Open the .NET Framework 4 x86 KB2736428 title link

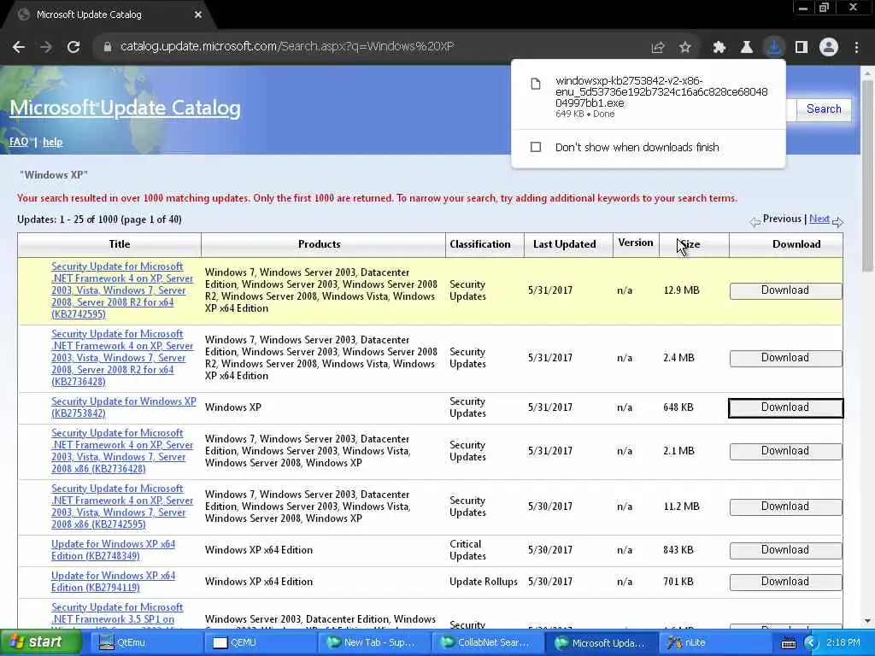(122, 451)
